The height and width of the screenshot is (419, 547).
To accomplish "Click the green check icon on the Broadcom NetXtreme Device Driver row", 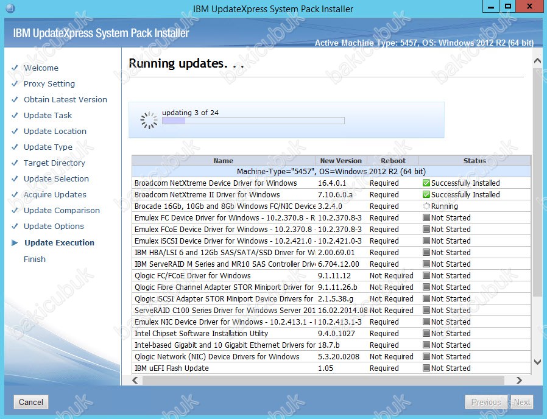I will (x=426, y=183).
